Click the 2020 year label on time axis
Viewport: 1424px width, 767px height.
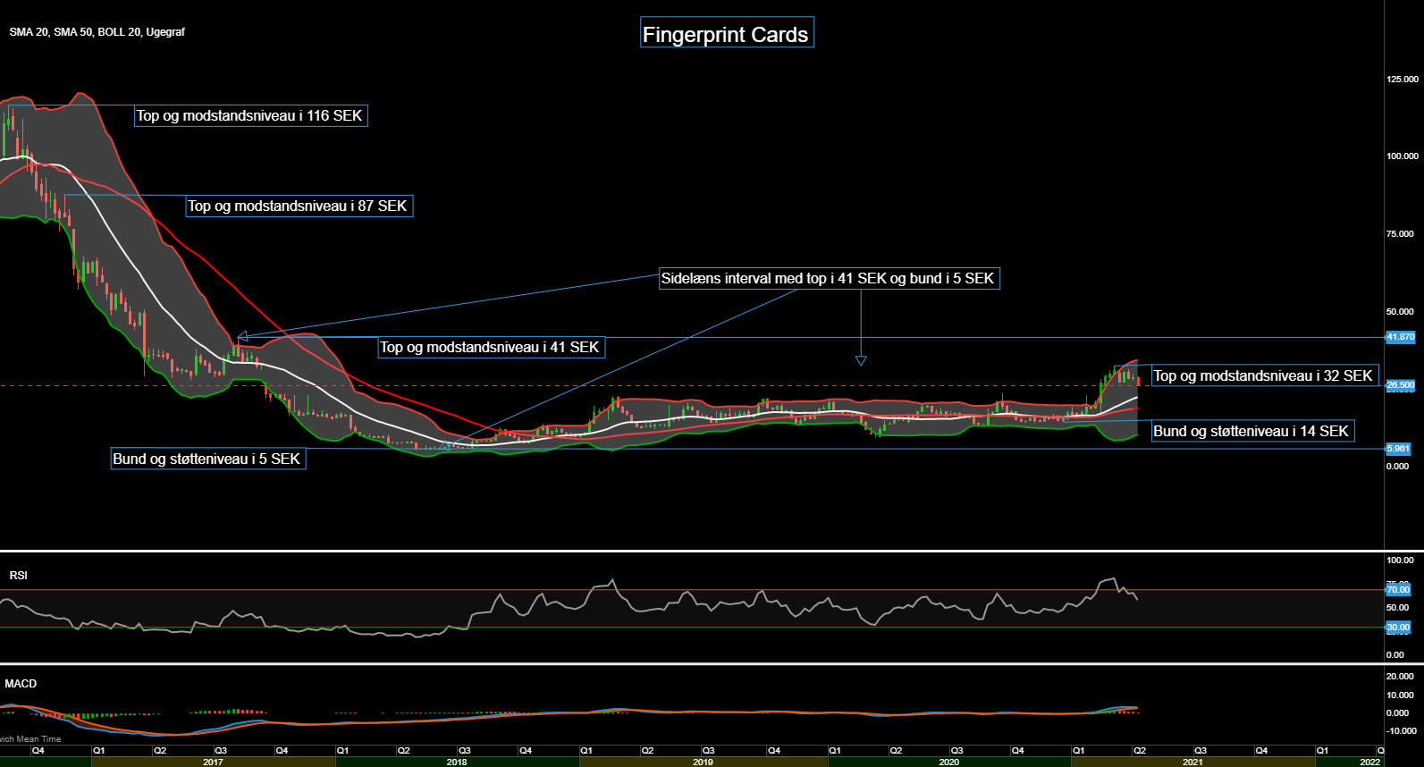click(948, 762)
